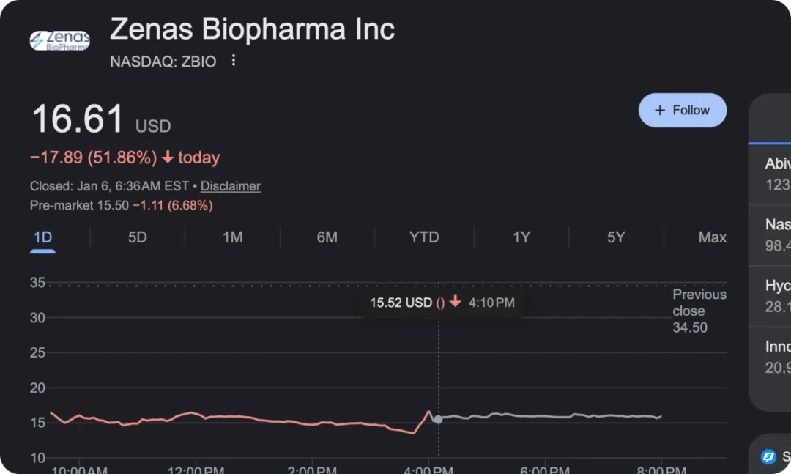This screenshot has height=474, width=791.
Task: Click the Zenas Biopharma Inc title
Action: [x=252, y=29]
